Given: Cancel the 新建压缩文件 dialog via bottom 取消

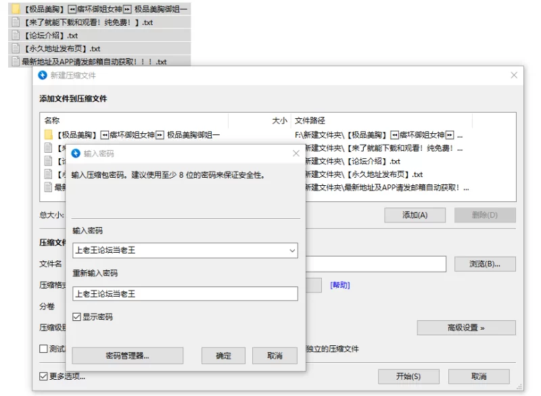Looking at the screenshot, I should tap(479, 376).
